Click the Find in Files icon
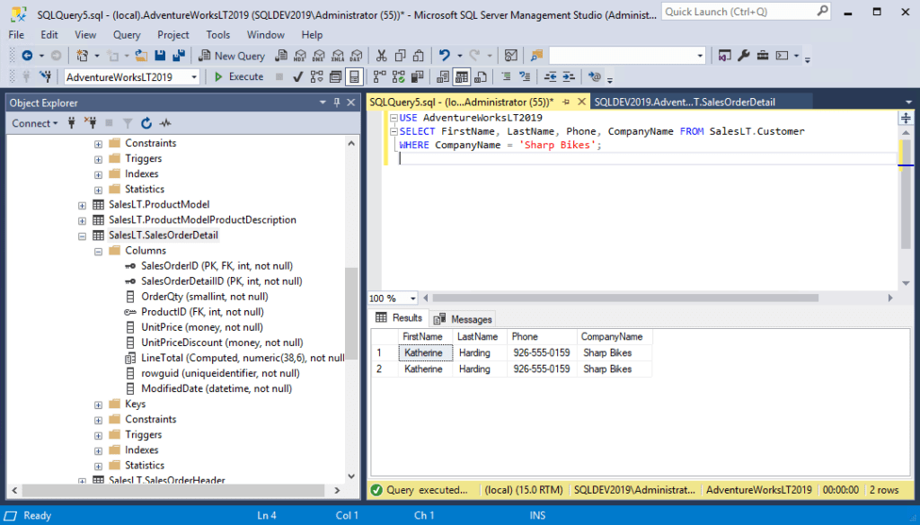 536,56
